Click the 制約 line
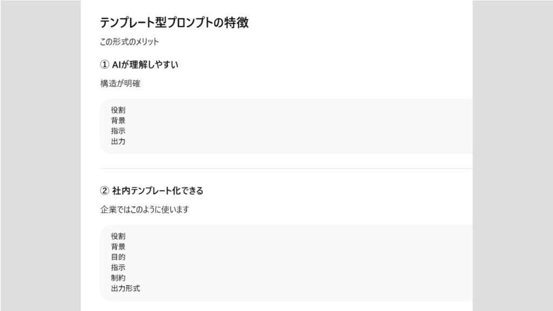This screenshot has height=311, width=553. [x=118, y=278]
